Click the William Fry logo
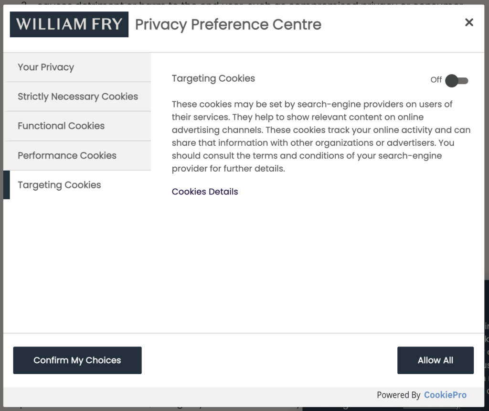 coord(69,24)
